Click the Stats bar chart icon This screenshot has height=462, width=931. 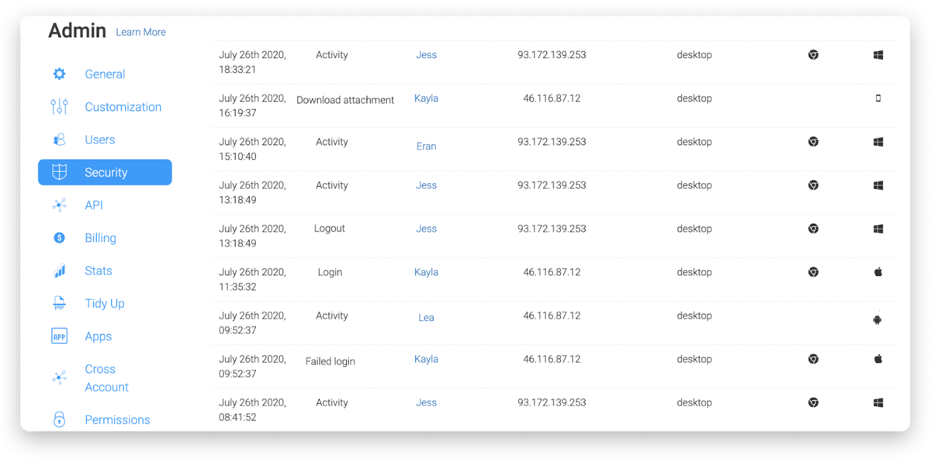pyautogui.click(x=59, y=271)
